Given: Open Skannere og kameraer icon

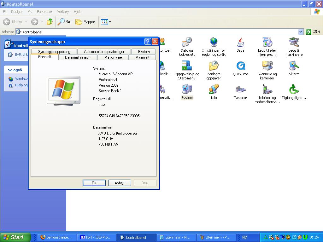Looking at the screenshot, I should point(267,70).
